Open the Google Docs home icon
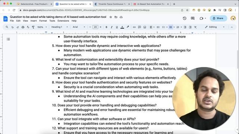 pyautogui.click(x=6, y=19)
